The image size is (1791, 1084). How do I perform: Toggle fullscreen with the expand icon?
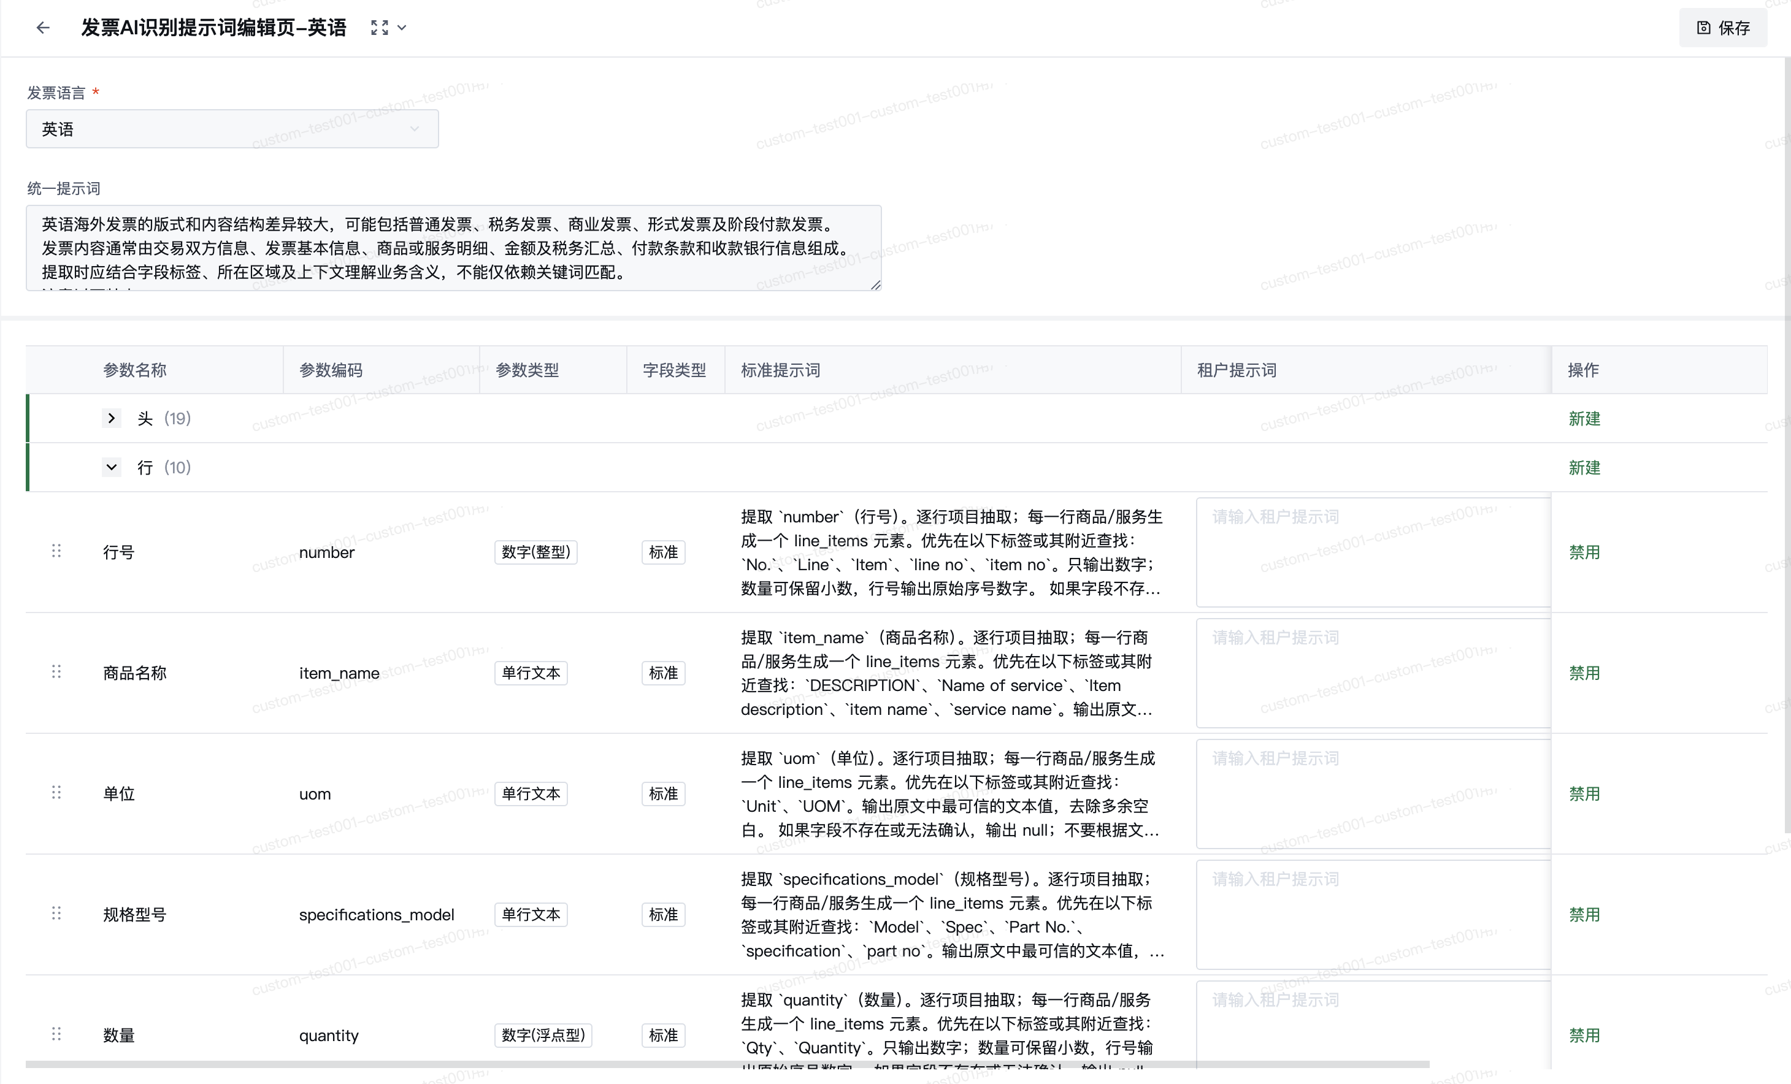378,28
